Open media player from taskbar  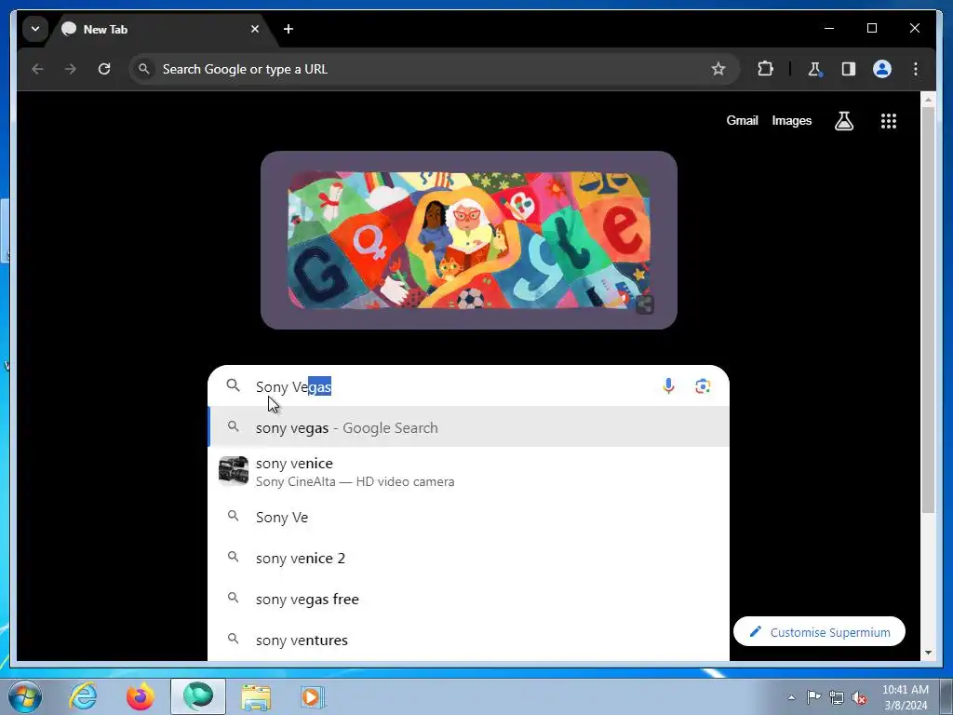point(313,696)
